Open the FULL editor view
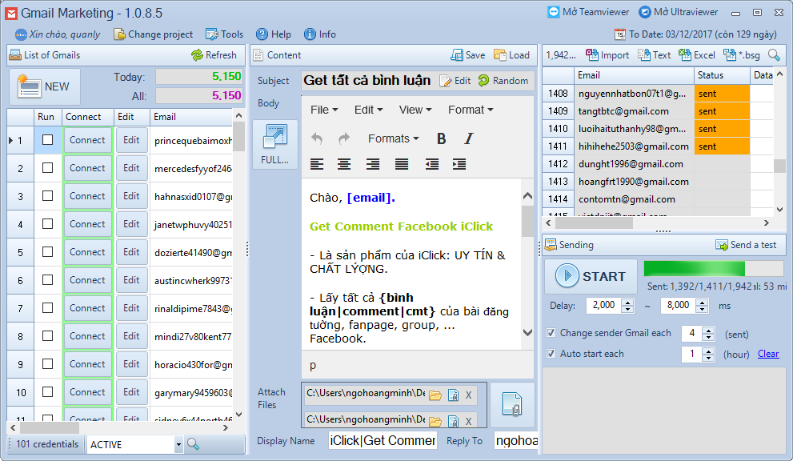 274,145
